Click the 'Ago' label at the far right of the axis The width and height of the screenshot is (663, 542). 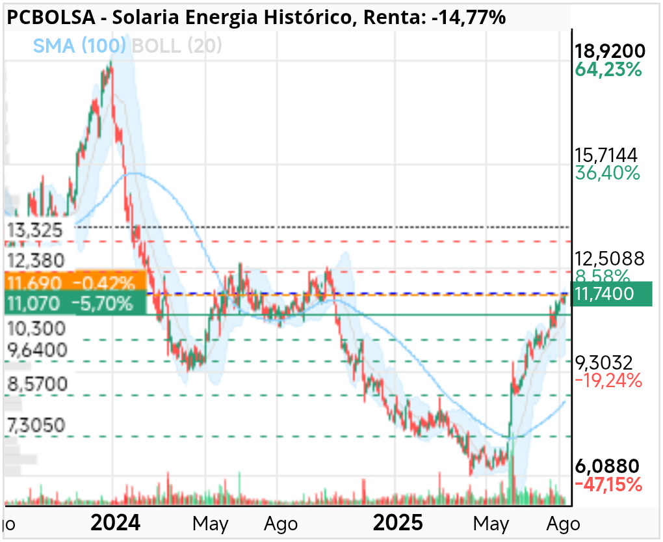pos(563,524)
